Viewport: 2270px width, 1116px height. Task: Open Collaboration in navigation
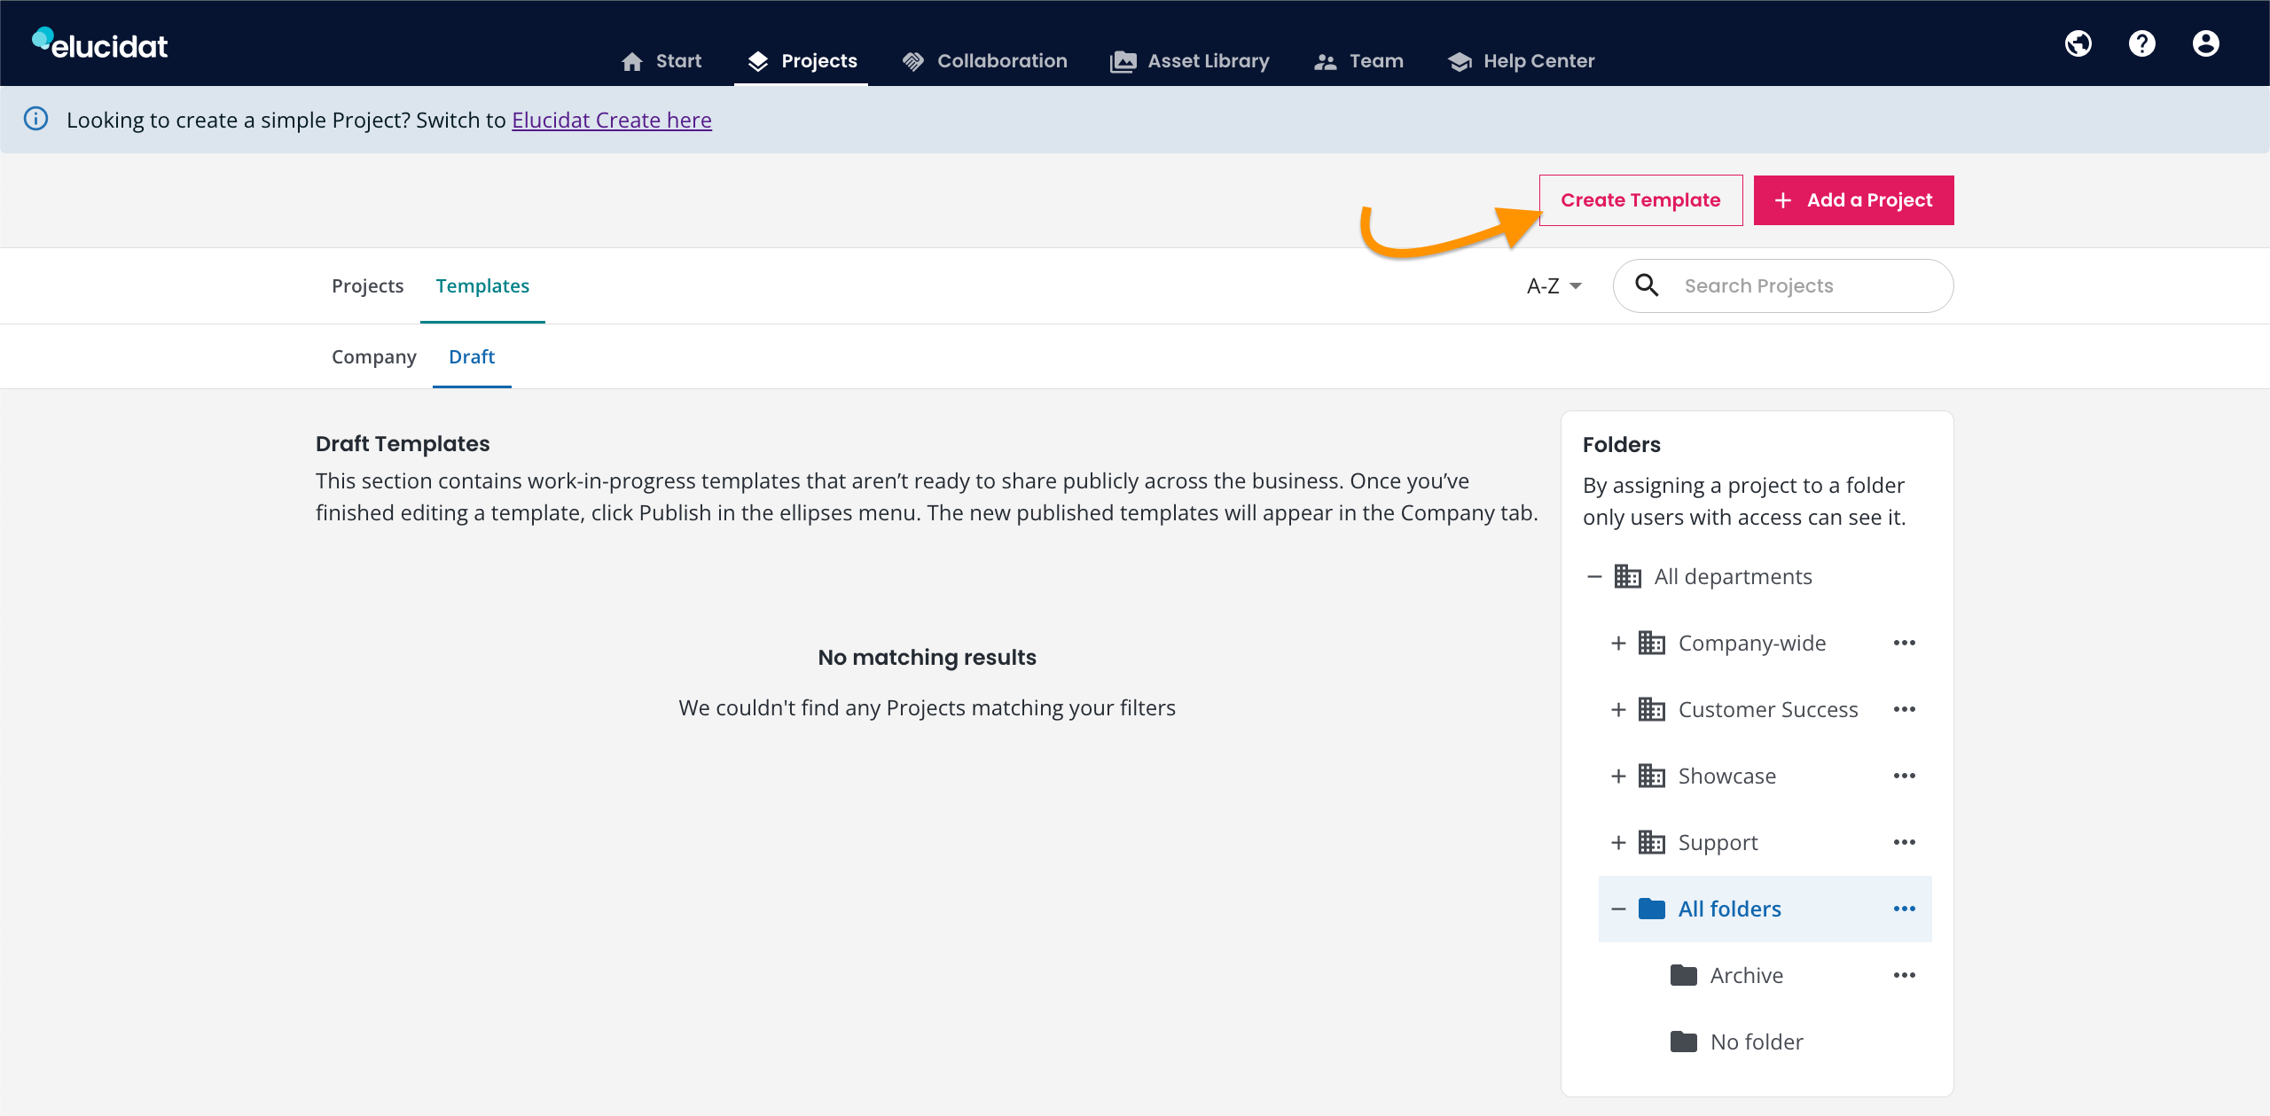[x=984, y=60]
